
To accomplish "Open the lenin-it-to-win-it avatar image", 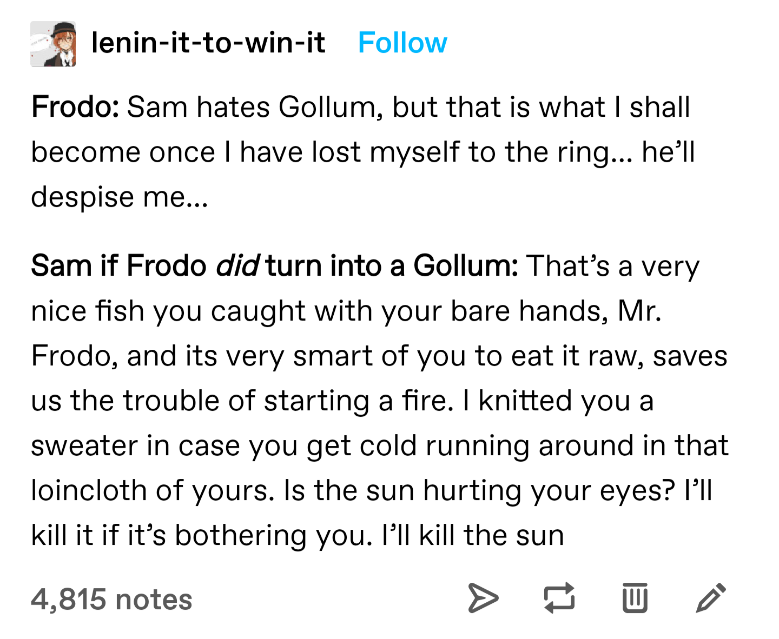I will click(53, 44).
